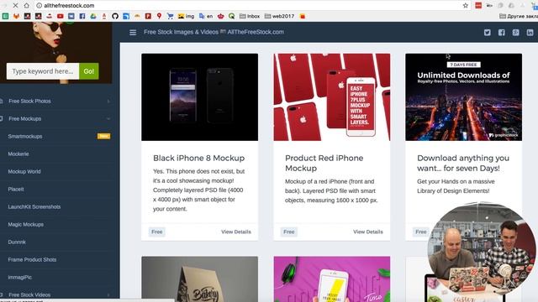The image size is (538, 302).
Task: Open the YouTube bookmark icon
Action: coord(61,16)
